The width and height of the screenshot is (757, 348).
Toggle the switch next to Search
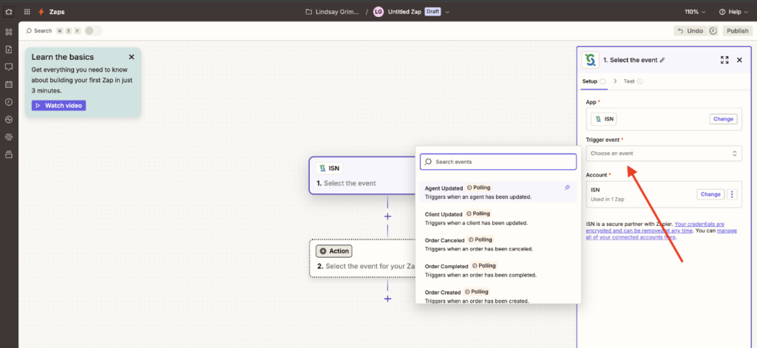[x=93, y=31]
